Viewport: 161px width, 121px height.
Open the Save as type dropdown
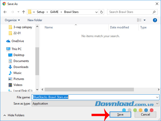point(157,104)
